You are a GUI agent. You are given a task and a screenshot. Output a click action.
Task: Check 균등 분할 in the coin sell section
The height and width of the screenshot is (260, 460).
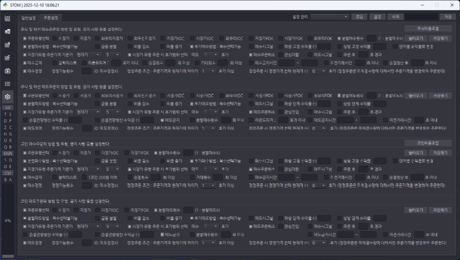click(x=106, y=218)
